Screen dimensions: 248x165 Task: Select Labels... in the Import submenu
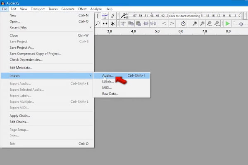pyautogui.click(x=122, y=82)
